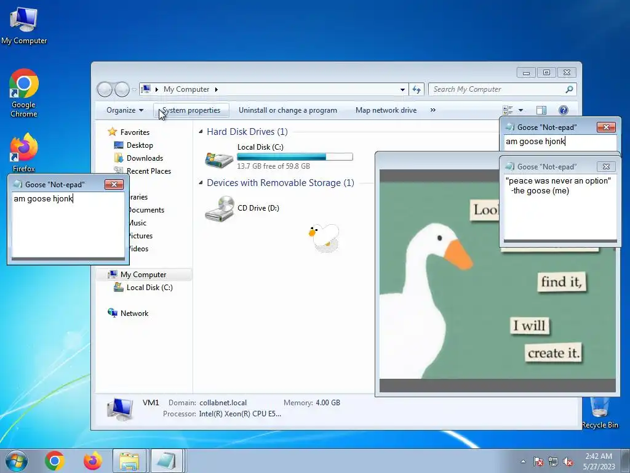
Task: Click the Change your view icon
Action: click(508, 110)
